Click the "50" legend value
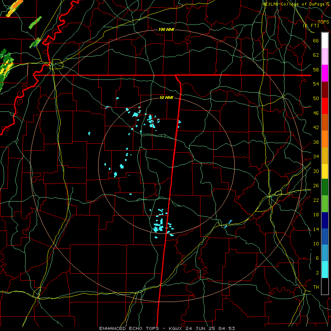Viewport: 331px width, 331px height. point(316,99)
